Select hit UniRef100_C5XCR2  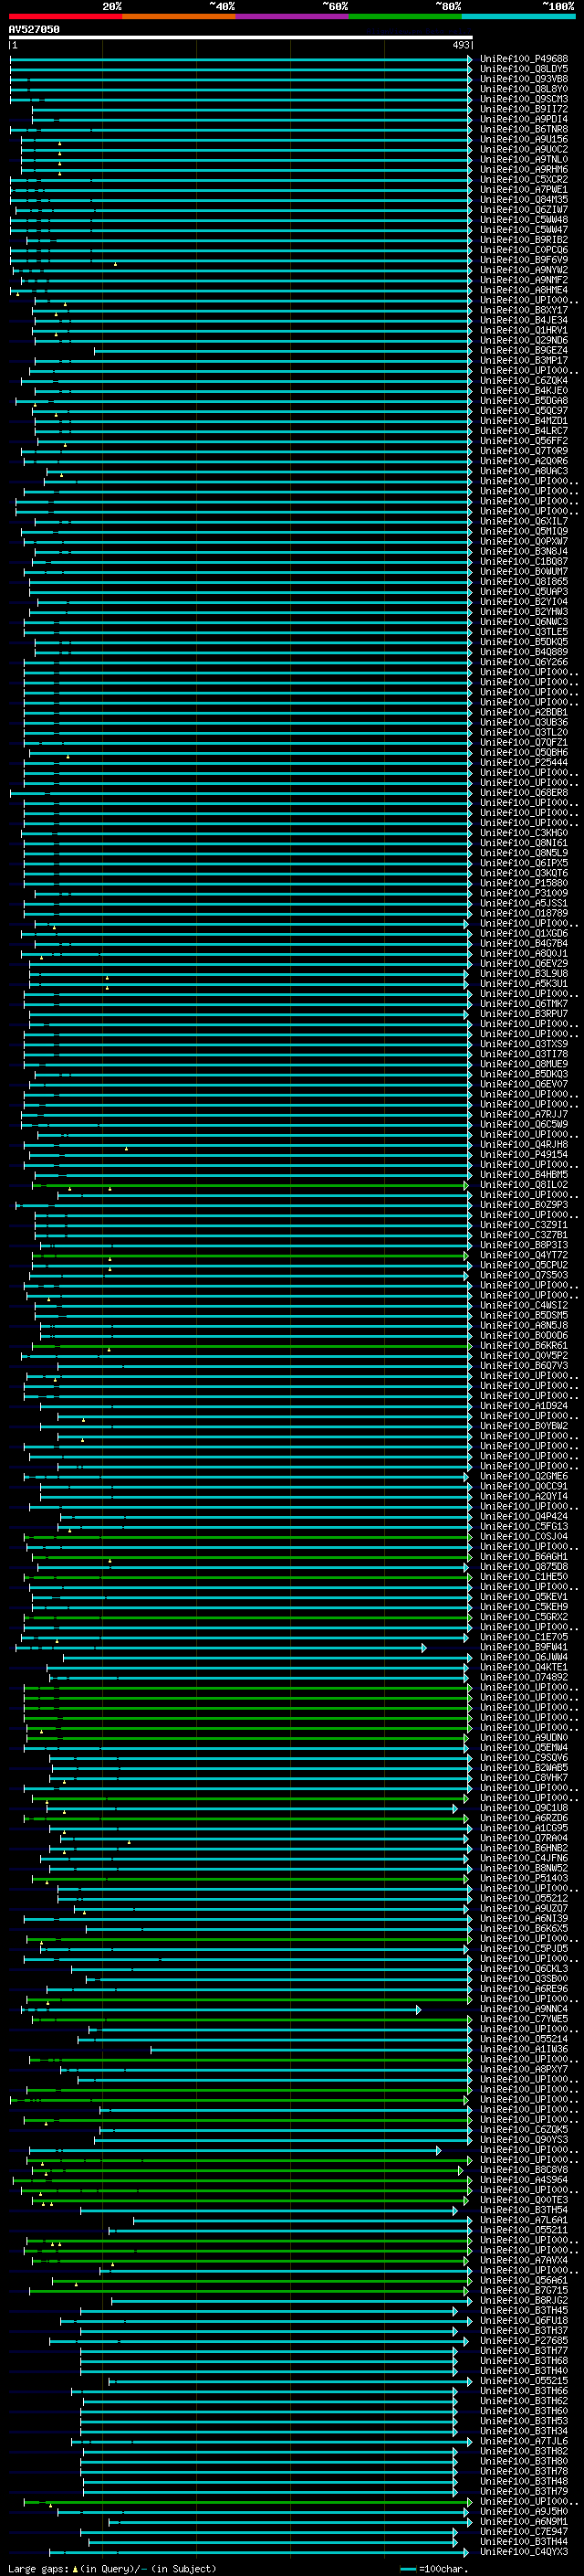point(524,179)
